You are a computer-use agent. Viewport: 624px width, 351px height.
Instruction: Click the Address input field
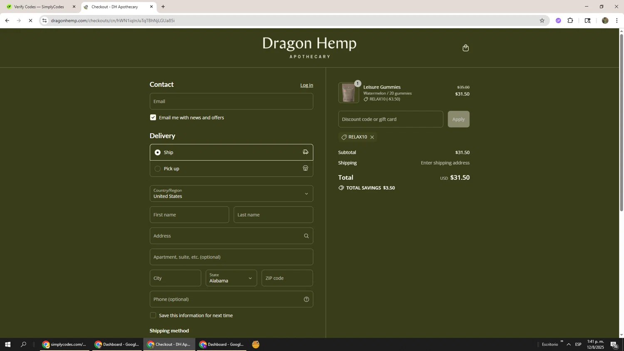[231, 236]
